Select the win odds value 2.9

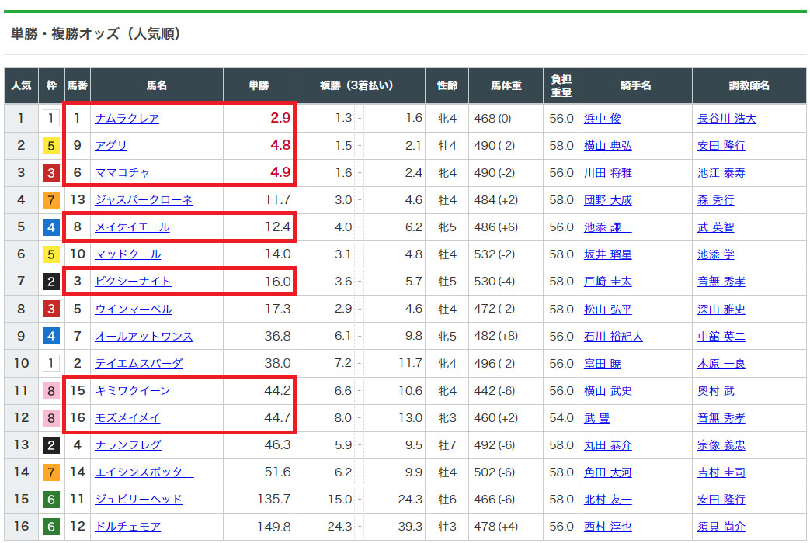(280, 118)
